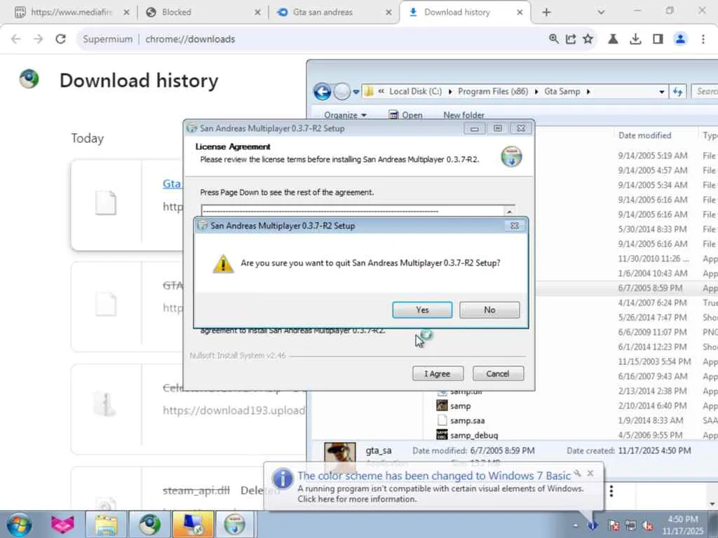The image size is (718, 538).
Task: Click the SA-MP setup icon in taskbar
Action: tap(234, 525)
